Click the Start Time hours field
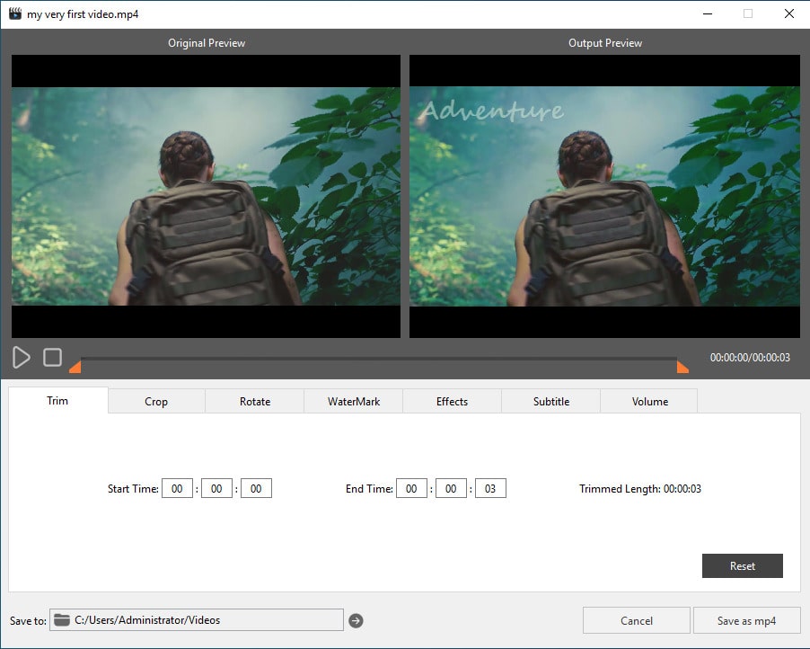This screenshot has width=810, height=649. [x=177, y=489]
